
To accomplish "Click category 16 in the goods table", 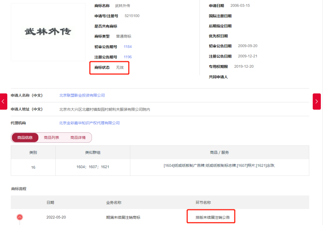I will pyautogui.click(x=33, y=167).
